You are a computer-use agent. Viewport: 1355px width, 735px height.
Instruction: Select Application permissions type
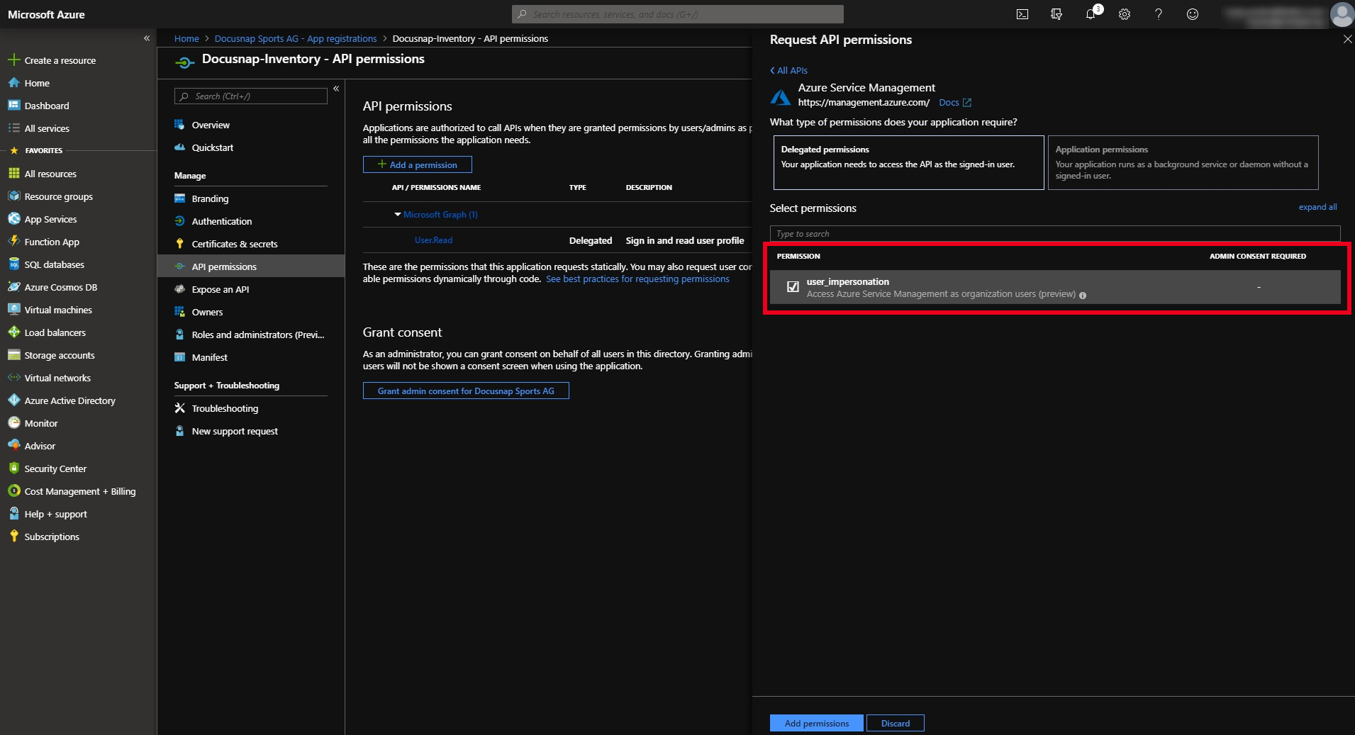click(x=1183, y=162)
